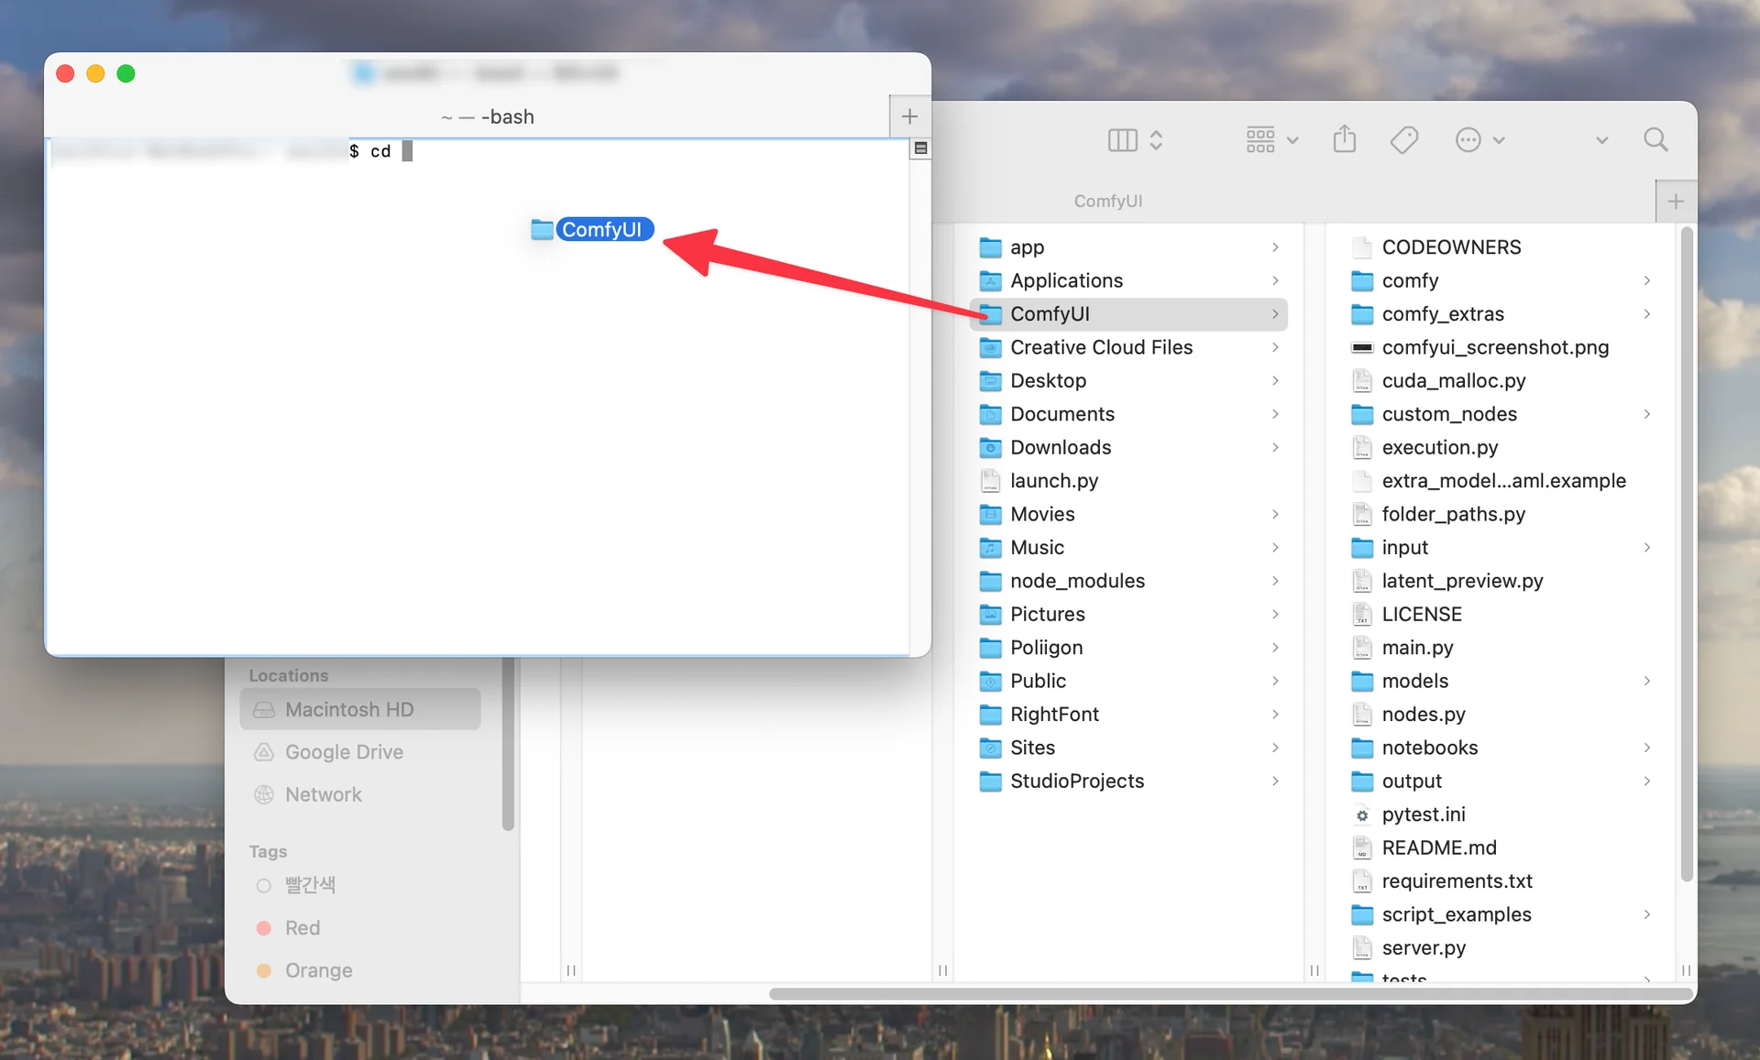
Task: Click the Share icon in Finder toolbar
Action: [x=1345, y=139]
